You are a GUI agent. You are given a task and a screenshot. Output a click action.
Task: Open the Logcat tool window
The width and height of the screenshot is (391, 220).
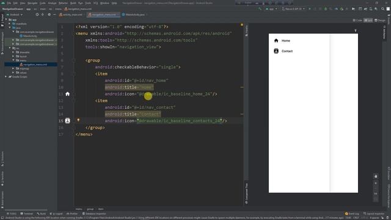click(56, 214)
